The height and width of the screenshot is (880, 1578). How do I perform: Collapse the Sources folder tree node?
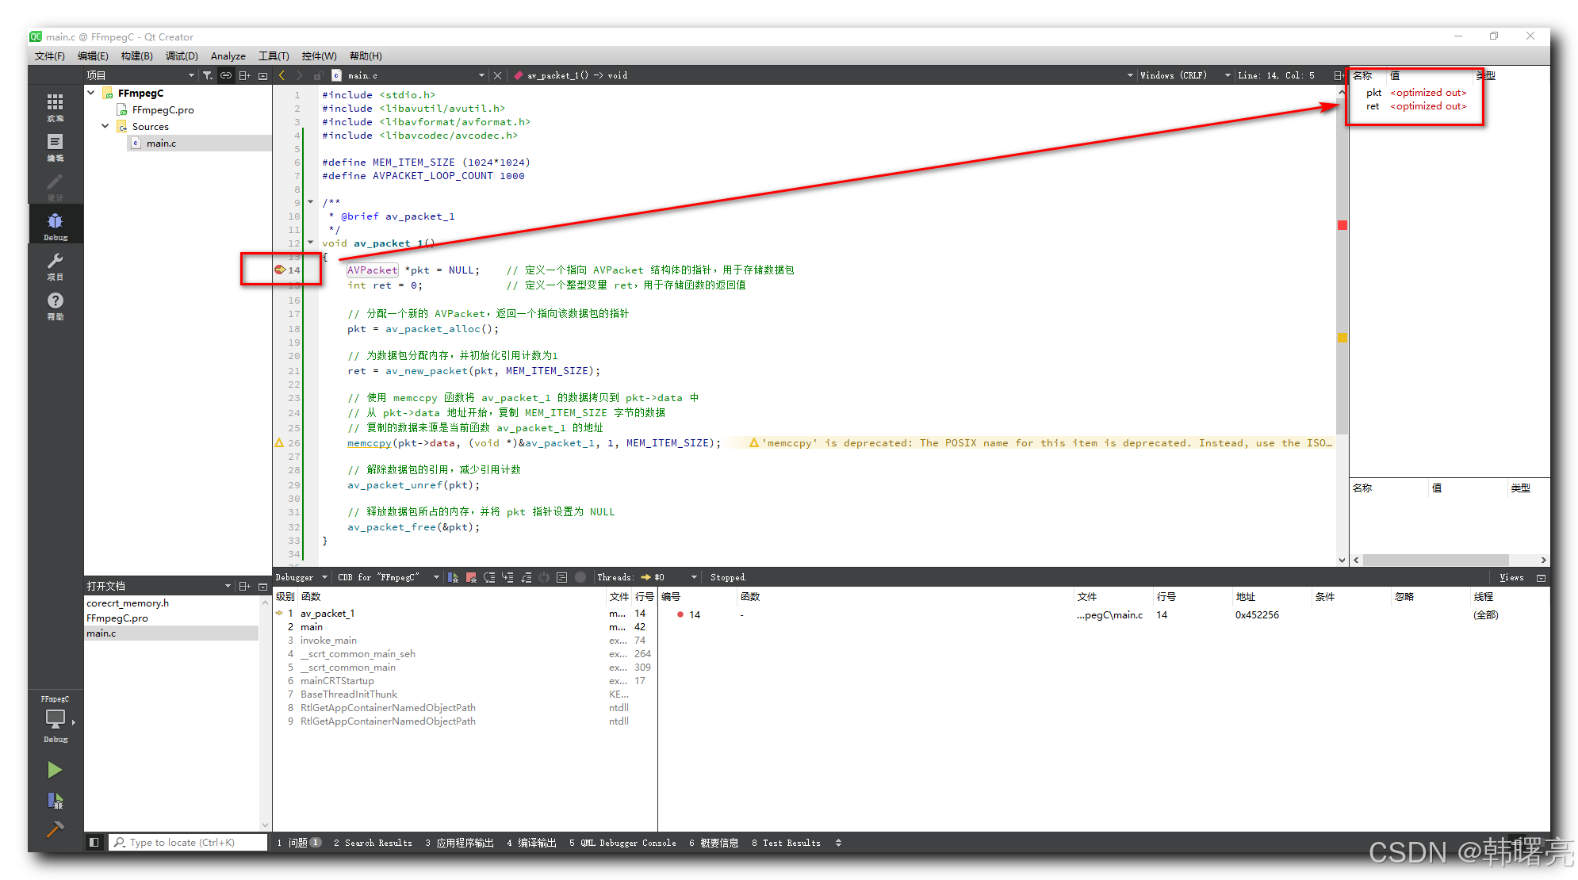pyautogui.click(x=105, y=126)
